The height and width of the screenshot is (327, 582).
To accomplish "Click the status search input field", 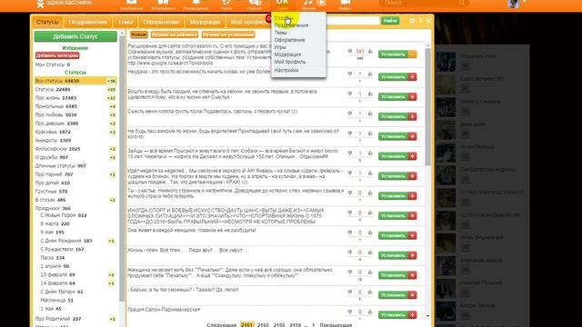I will (353, 21).
